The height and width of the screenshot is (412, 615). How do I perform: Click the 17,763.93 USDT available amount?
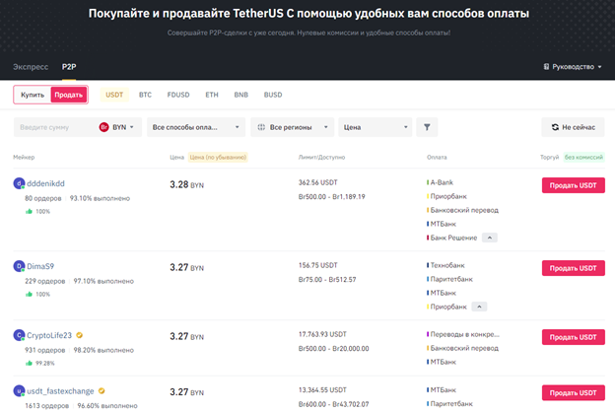coord(322,334)
